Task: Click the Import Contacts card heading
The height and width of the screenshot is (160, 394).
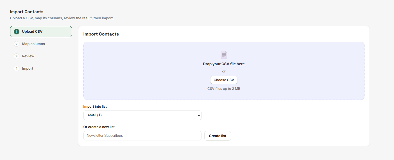Action: pos(101,34)
